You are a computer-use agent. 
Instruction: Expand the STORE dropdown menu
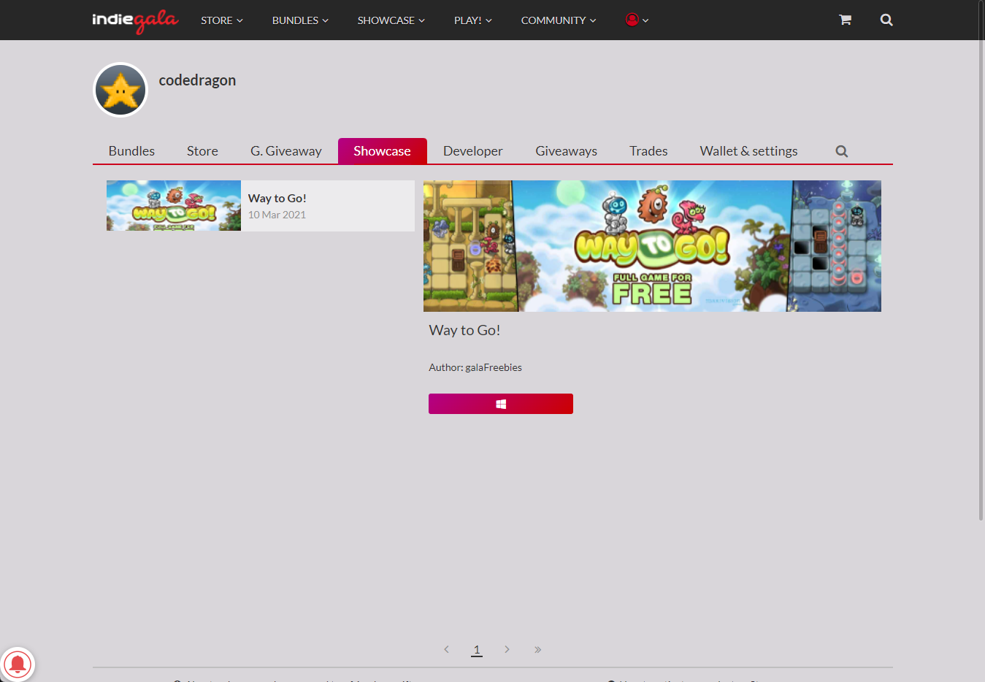click(x=222, y=20)
